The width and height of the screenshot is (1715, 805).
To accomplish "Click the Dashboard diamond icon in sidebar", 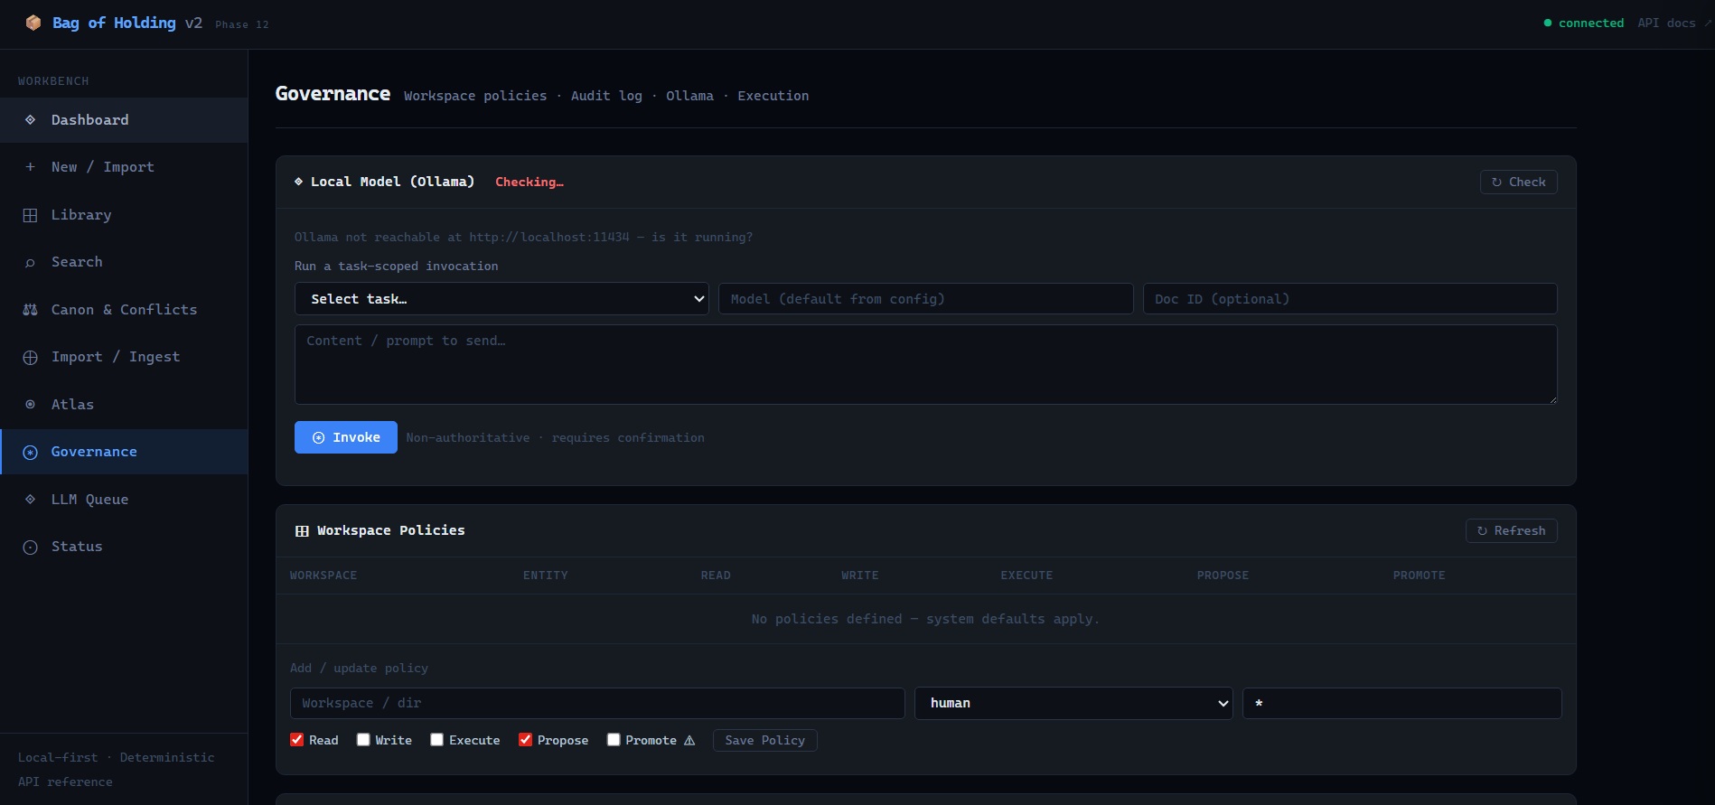I will pos(31,120).
